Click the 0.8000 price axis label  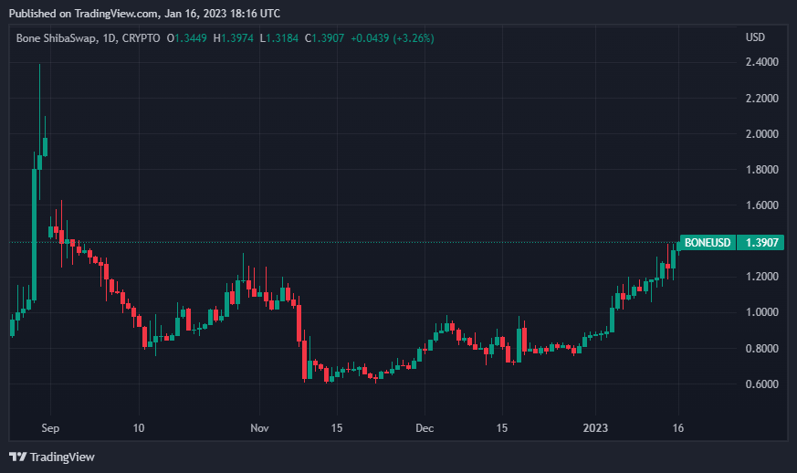(762, 349)
